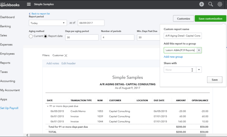
Task: Click the Min. Days Past Due field
Action: coord(148,37)
